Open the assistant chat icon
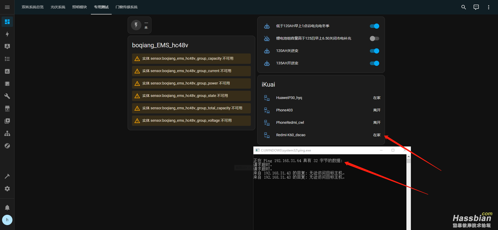The width and height of the screenshot is (498, 230). tap(476, 7)
